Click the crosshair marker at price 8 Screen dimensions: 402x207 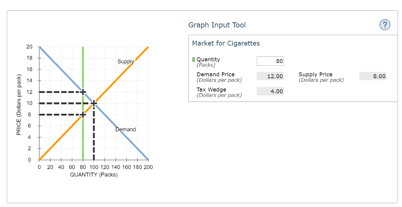[83, 115]
